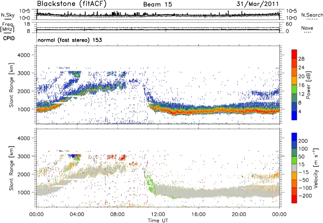Click the "CPID" row label
The image size is (323, 223).
(x=9, y=38)
